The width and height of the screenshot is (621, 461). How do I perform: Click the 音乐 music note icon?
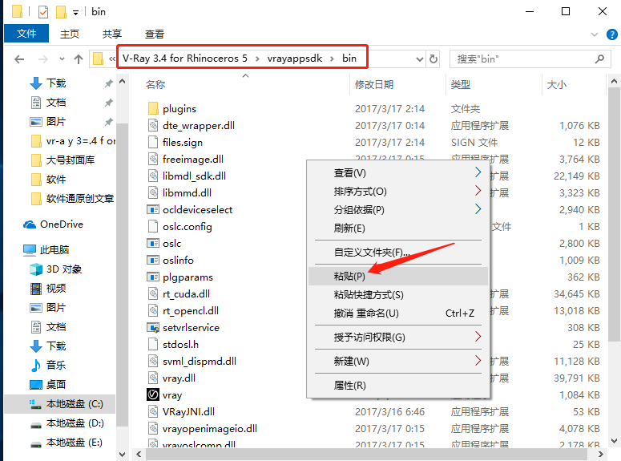(36, 365)
